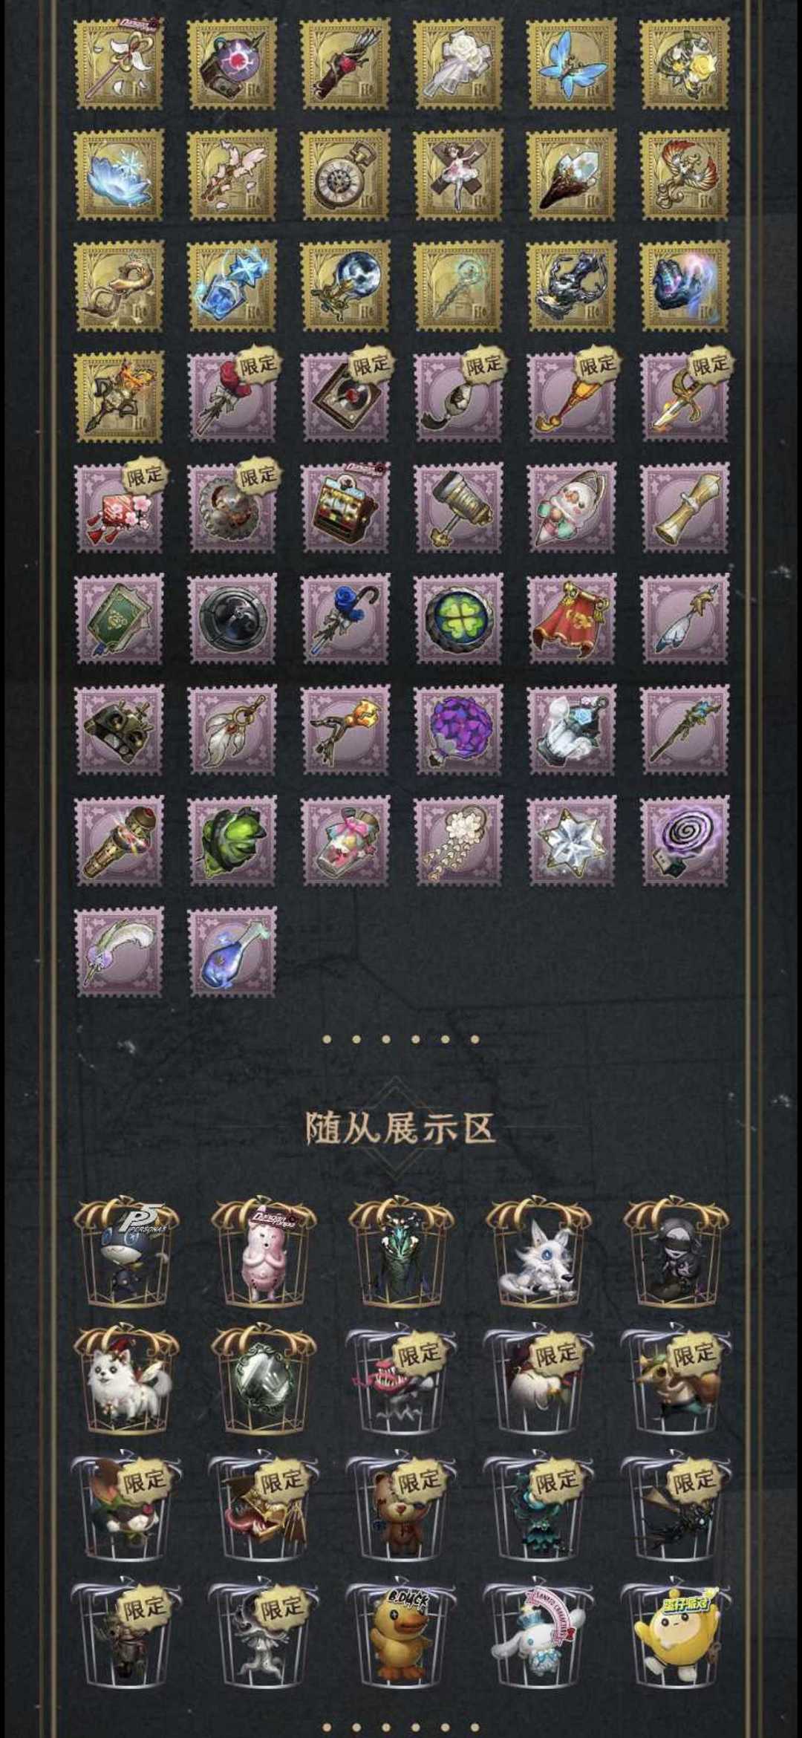This screenshot has width=802, height=1738.
Task: Select the red banner accessory stamp
Action: [571, 618]
